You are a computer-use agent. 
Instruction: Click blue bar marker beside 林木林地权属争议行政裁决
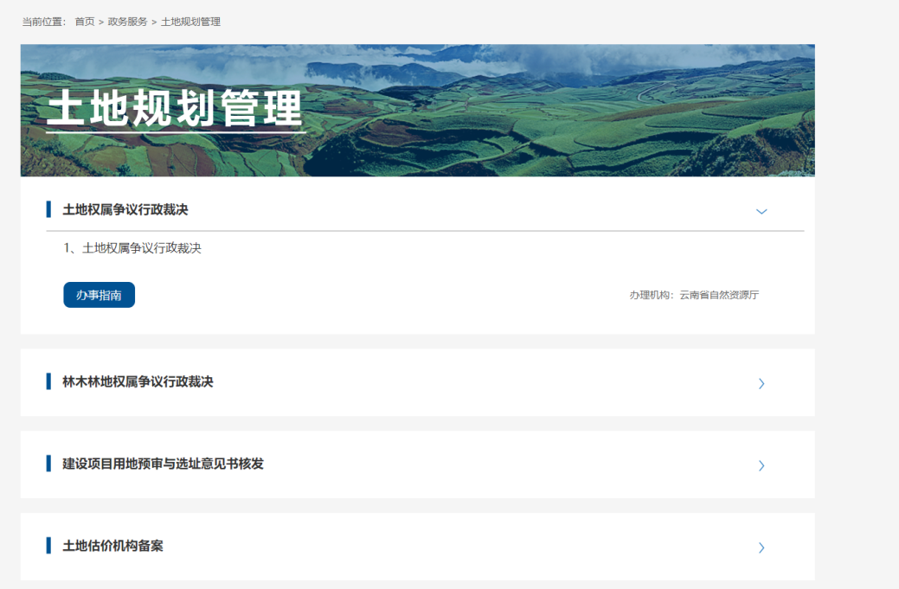pyautogui.click(x=48, y=381)
